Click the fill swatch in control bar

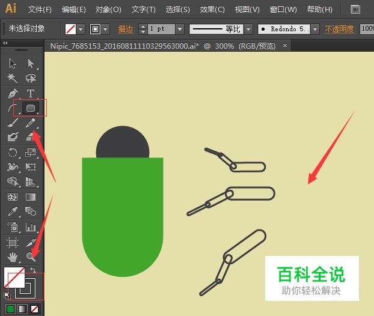(x=70, y=29)
